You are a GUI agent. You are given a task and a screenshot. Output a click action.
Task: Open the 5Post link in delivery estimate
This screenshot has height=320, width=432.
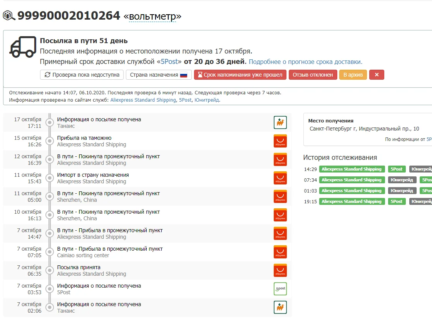[x=169, y=62]
